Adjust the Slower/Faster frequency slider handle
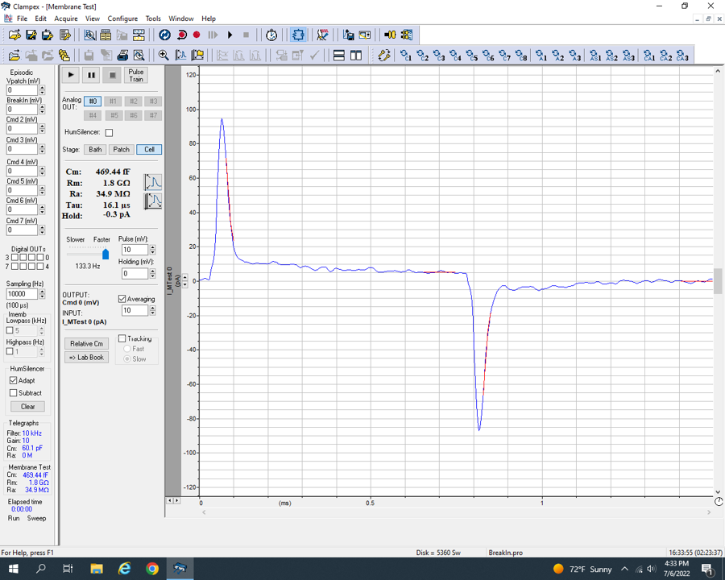 point(105,254)
